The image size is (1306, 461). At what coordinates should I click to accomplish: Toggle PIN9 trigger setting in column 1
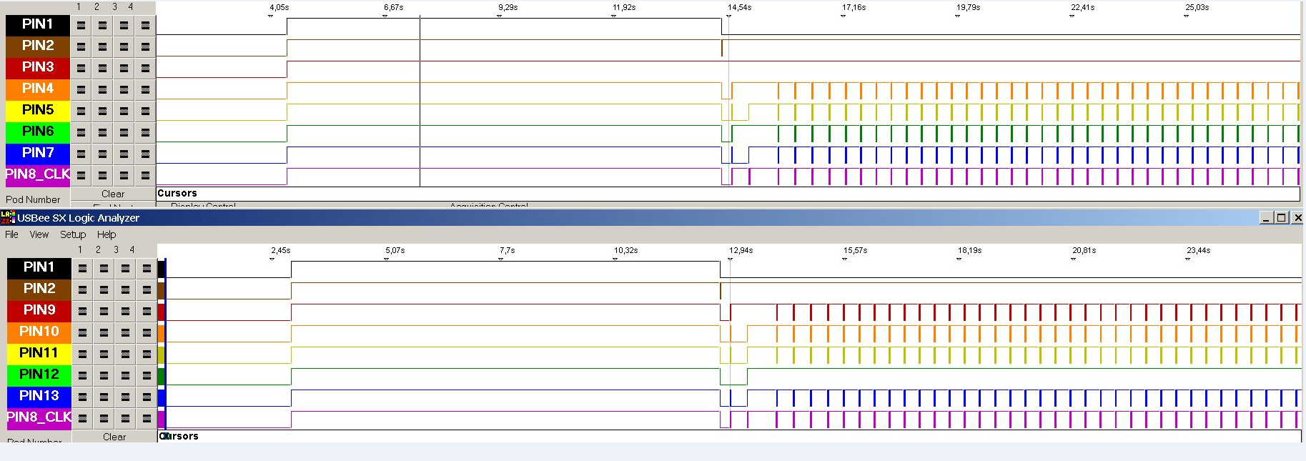pyautogui.click(x=82, y=311)
